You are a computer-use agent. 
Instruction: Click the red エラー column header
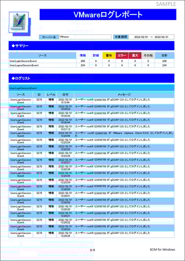pos(122,55)
